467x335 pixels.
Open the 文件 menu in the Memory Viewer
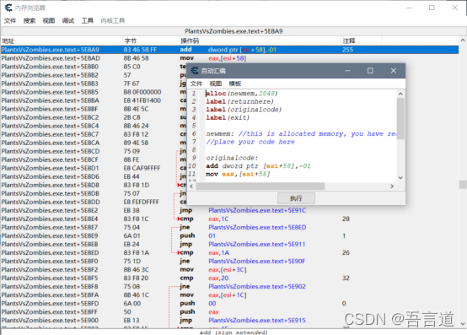click(10, 20)
